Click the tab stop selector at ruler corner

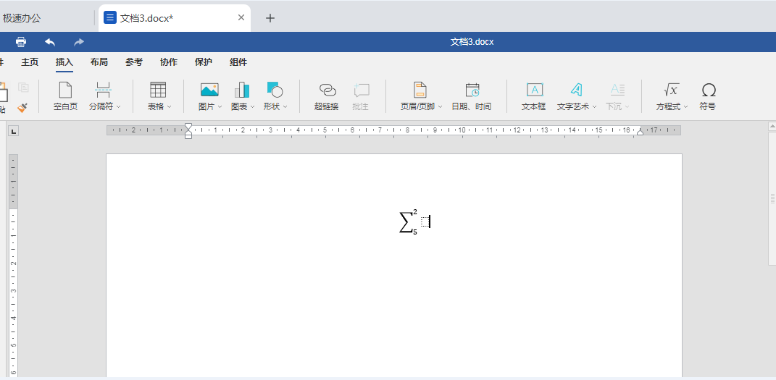point(13,131)
